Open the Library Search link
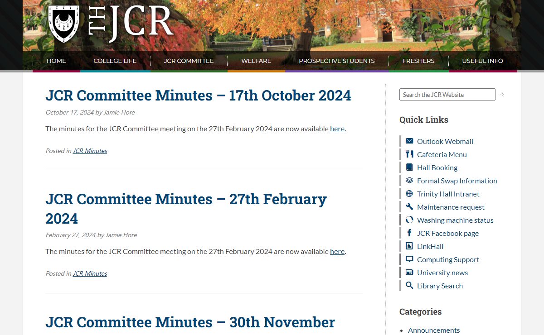This screenshot has height=335, width=544. (x=440, y=286)
